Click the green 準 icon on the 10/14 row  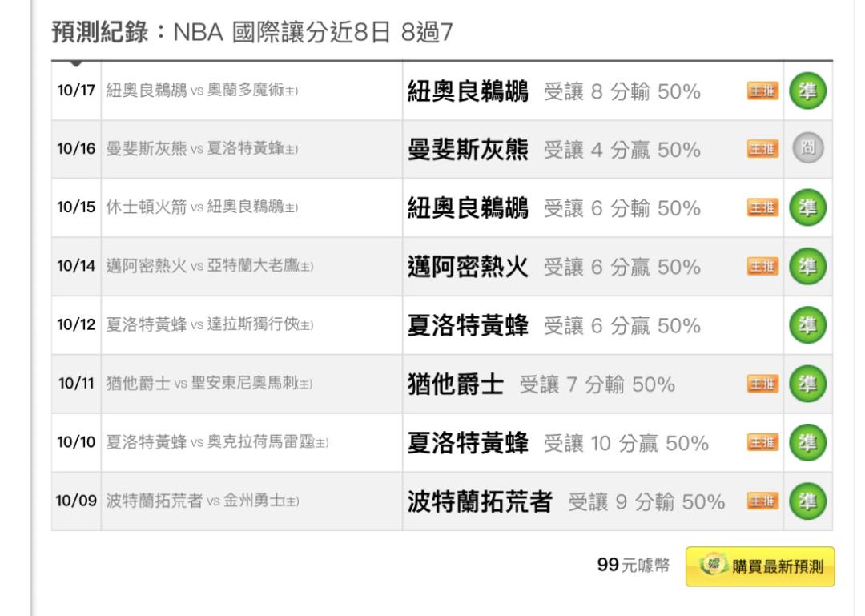click(x=808, y=267)
